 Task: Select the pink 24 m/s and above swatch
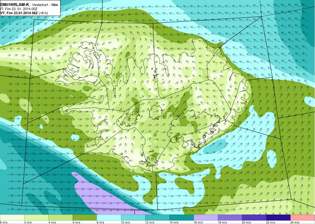pyautogui.click(x=303, y=218)
